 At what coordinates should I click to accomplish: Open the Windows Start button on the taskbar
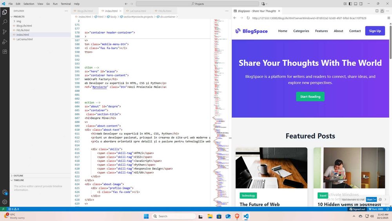(146, 216)
